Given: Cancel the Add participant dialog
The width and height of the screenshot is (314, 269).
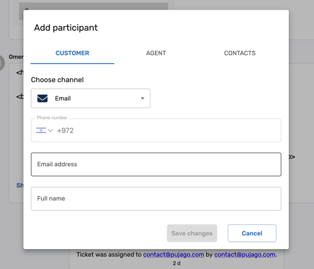Looking at the screenshot, I should pyautogui.click(x=252, y=233).
